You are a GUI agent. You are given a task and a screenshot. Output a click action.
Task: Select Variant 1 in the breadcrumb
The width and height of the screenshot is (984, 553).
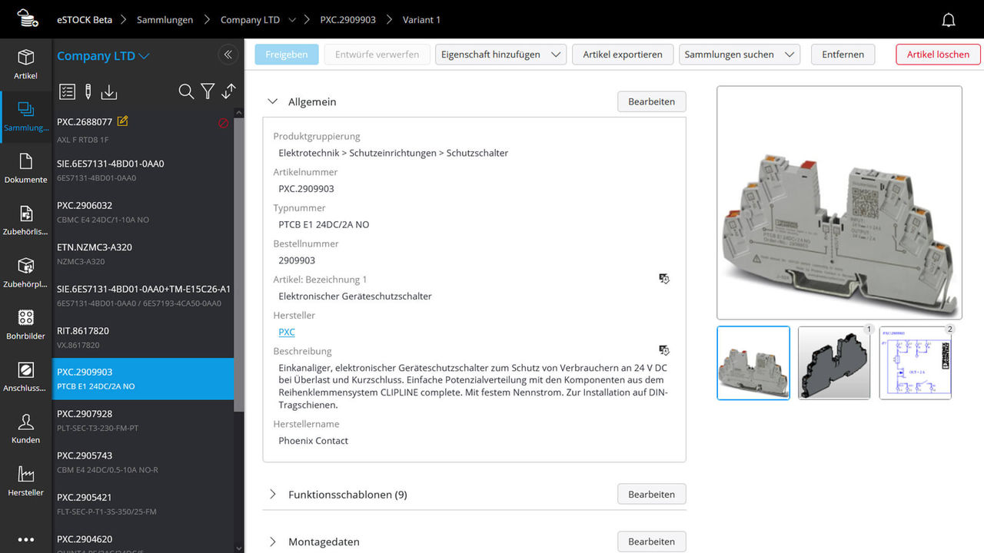tap(421, 19)
